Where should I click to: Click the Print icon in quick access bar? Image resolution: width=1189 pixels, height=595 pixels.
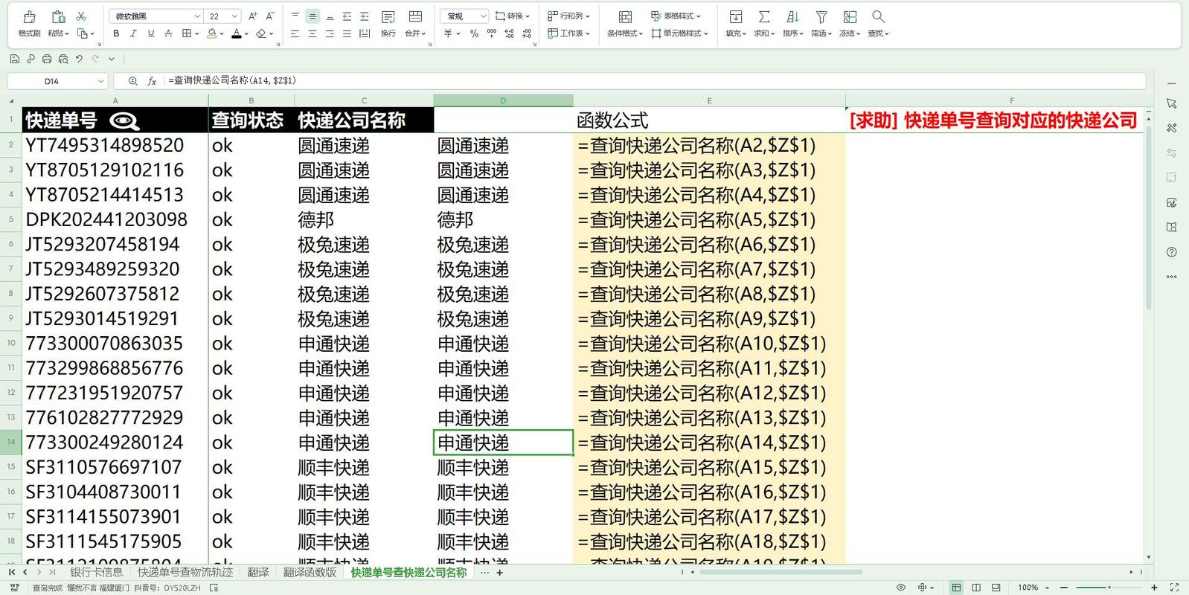pos(47,59)
